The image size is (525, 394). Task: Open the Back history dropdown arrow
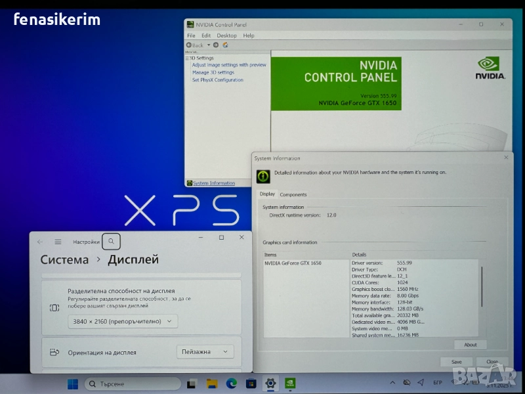pos(209,45)
